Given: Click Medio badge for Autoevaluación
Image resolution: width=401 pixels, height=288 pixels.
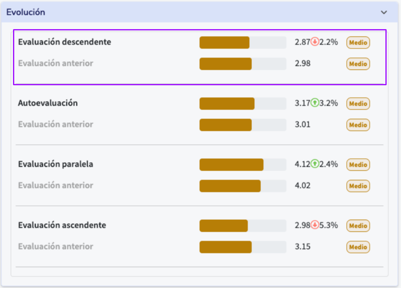Looking at the screenshot, I should [358, 104].
